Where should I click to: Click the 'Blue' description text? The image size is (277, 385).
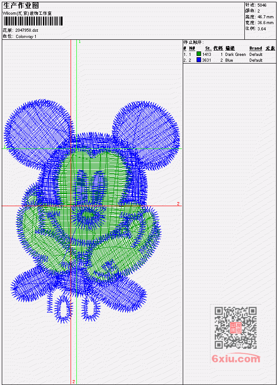[x=229, y=60]
